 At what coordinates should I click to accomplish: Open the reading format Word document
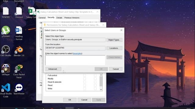coord(19,33)
